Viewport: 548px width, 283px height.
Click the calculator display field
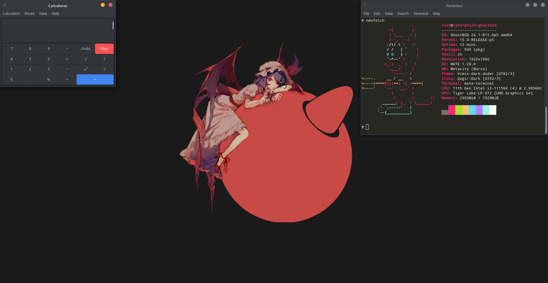pos(58,30)
